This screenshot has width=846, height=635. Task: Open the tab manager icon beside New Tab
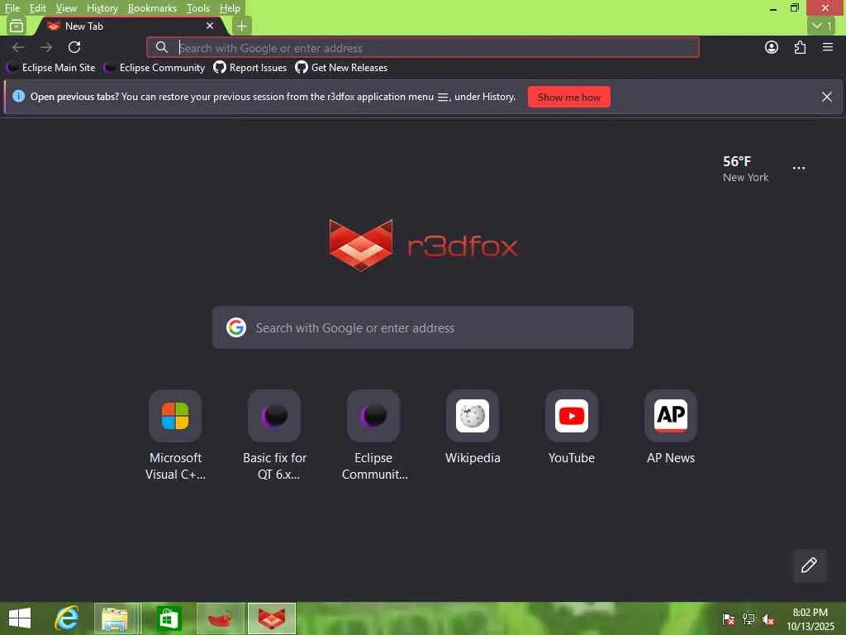[x=17, y=26]
